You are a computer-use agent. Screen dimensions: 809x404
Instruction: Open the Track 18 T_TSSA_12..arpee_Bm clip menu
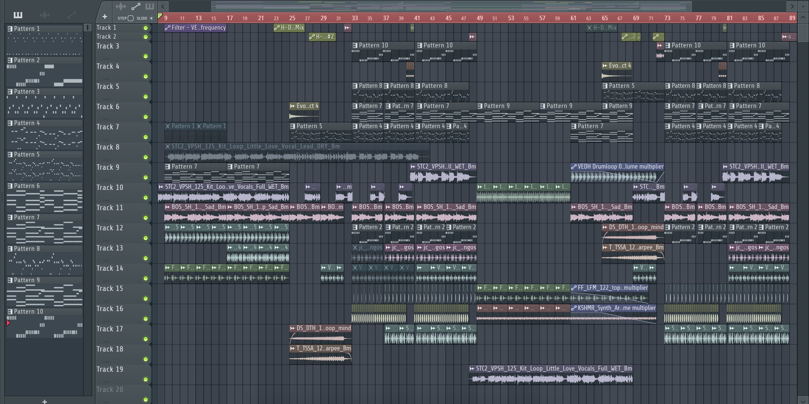pos(293,348)
